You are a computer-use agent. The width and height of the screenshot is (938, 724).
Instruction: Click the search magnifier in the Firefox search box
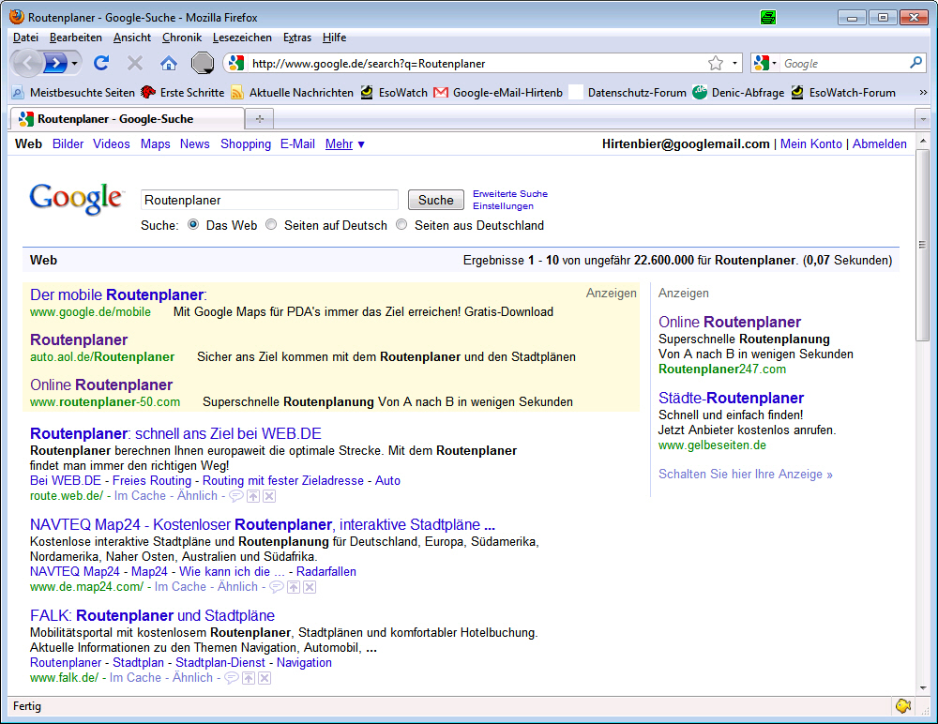click(x=916, y=63)
